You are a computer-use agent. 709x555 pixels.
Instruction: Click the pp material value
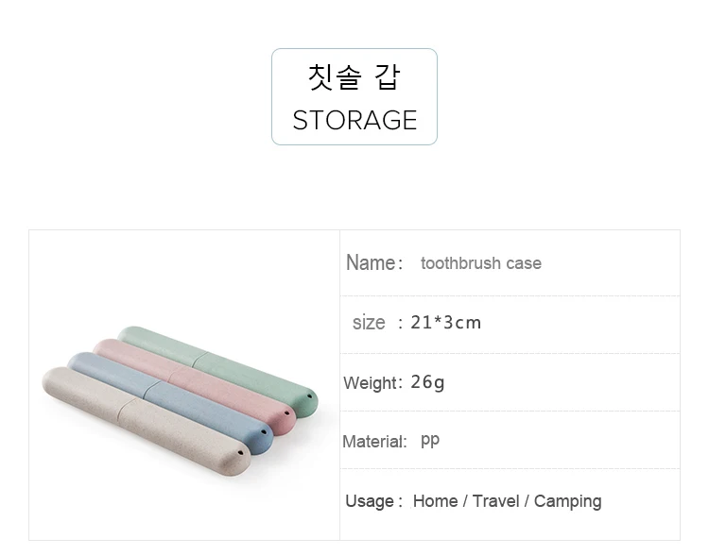[x=430, y=441]
